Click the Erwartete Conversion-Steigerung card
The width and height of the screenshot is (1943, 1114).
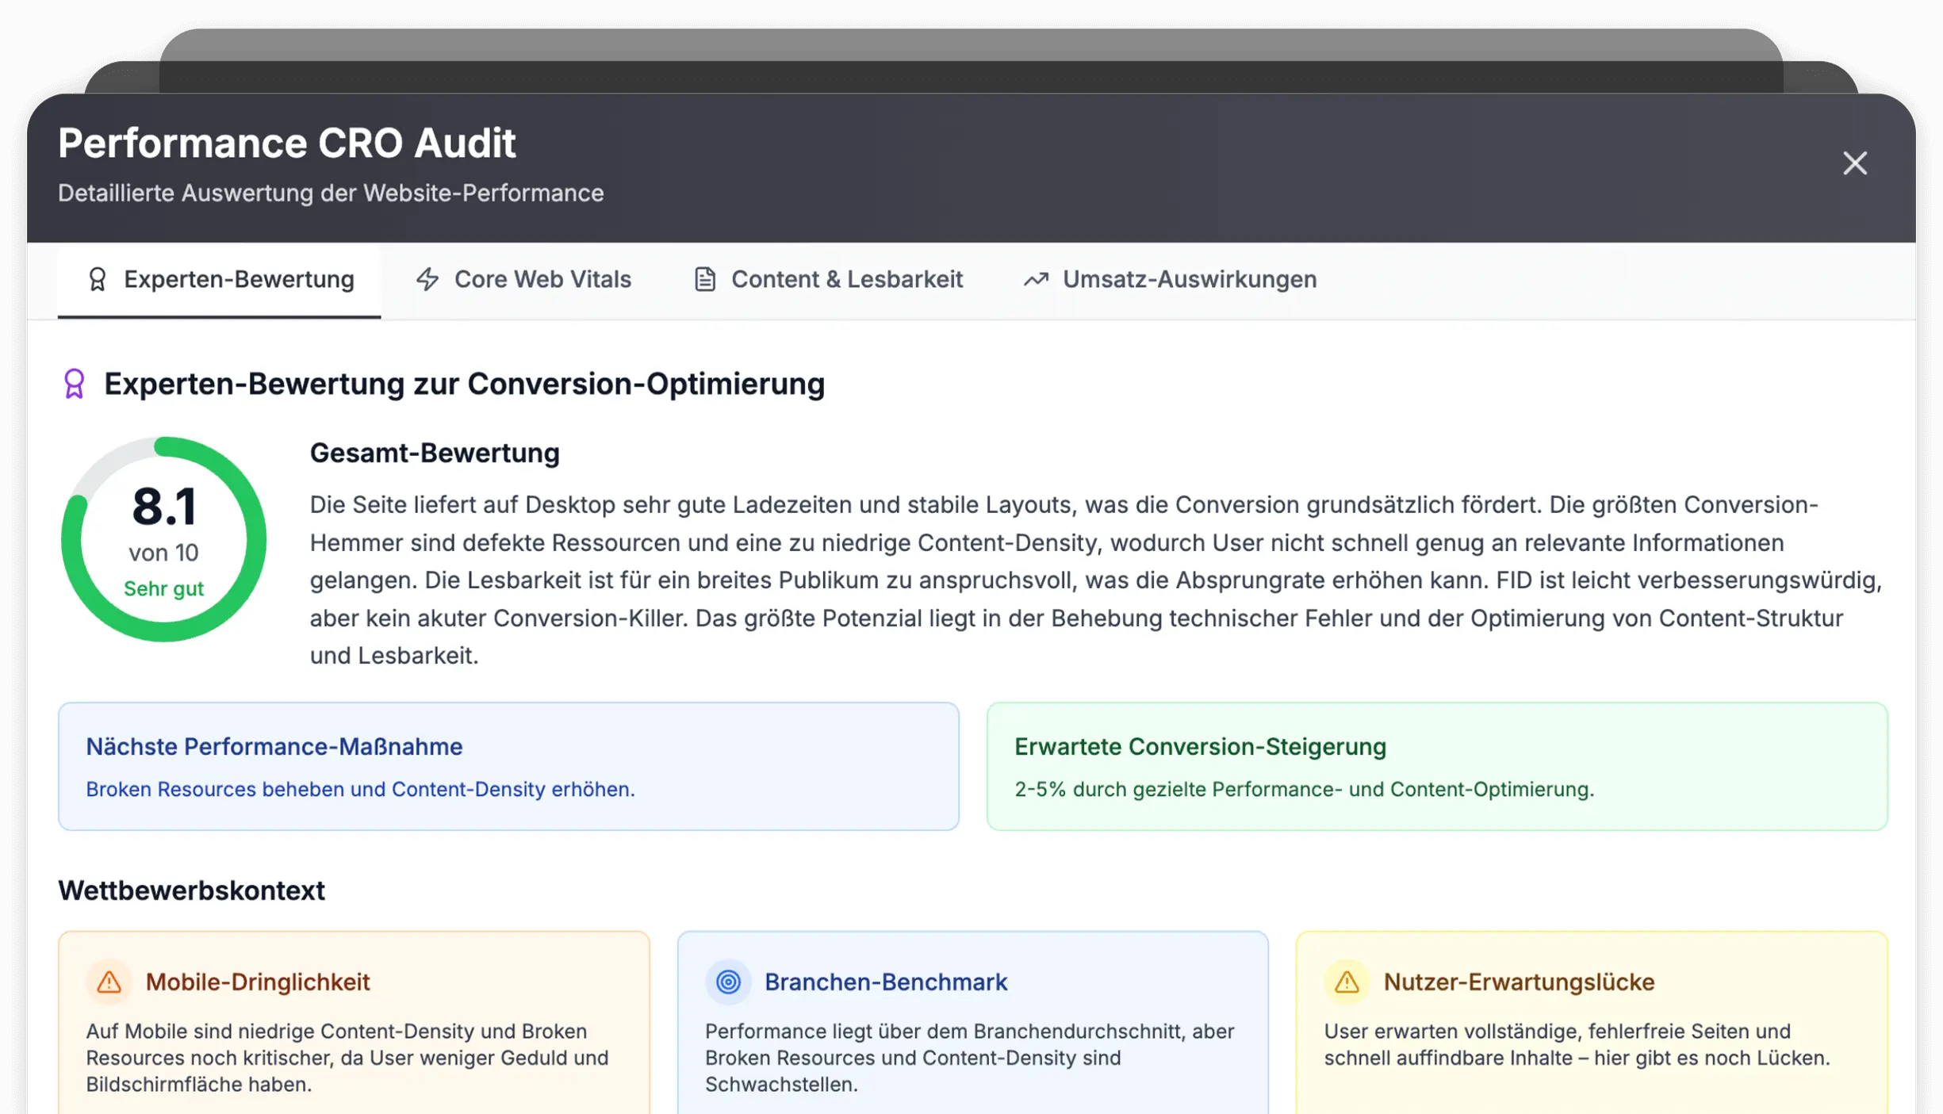(x=1436, y=766)
